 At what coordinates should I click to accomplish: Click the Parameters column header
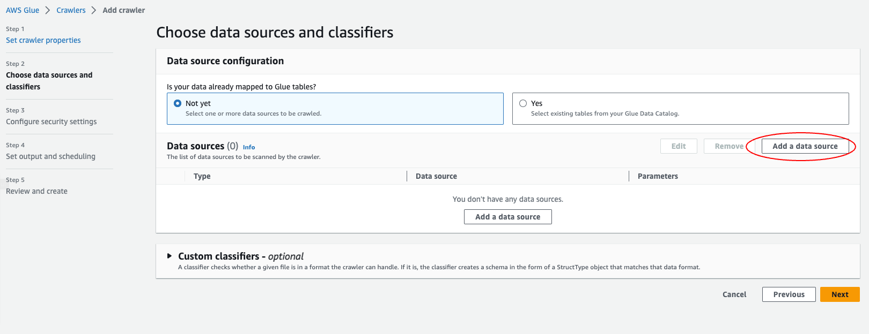tap(658, 176)
